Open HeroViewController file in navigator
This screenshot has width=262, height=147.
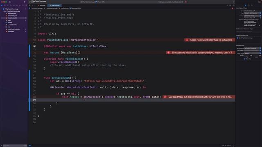tap(13, 29)
